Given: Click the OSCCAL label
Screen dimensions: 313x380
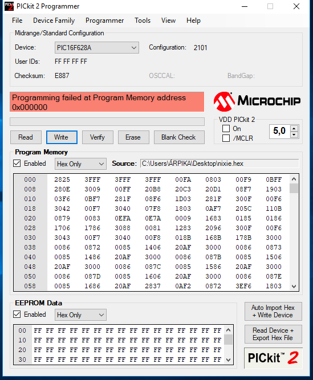Looking at the screenshot, I should 162,76.
